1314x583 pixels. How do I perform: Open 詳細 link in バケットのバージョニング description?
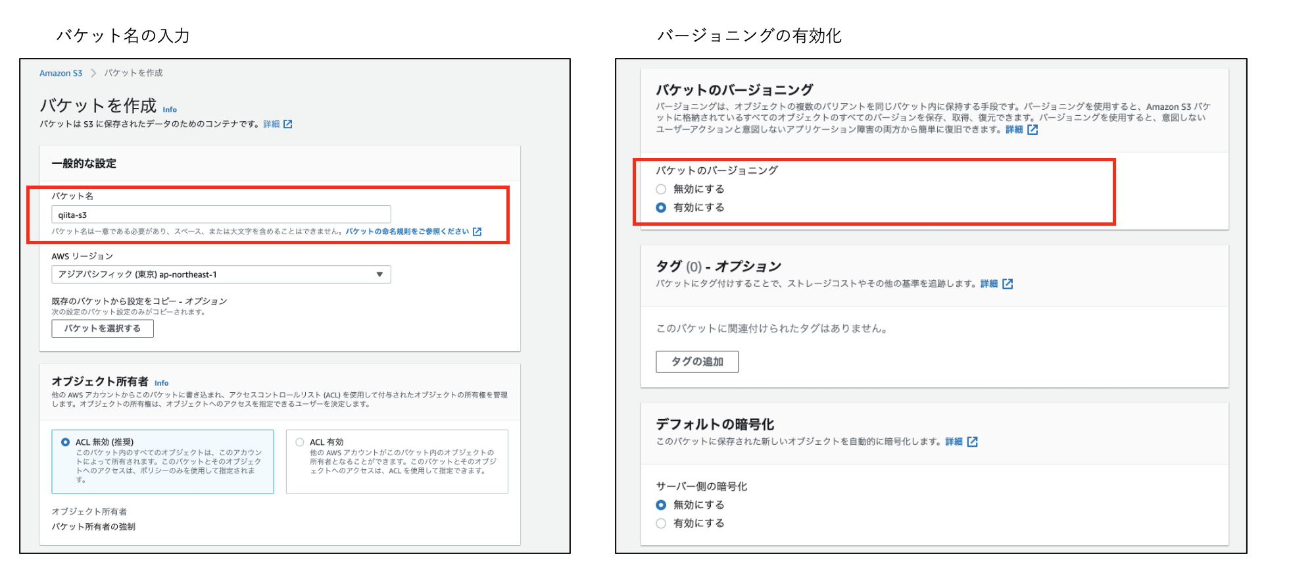point(1014,130)
